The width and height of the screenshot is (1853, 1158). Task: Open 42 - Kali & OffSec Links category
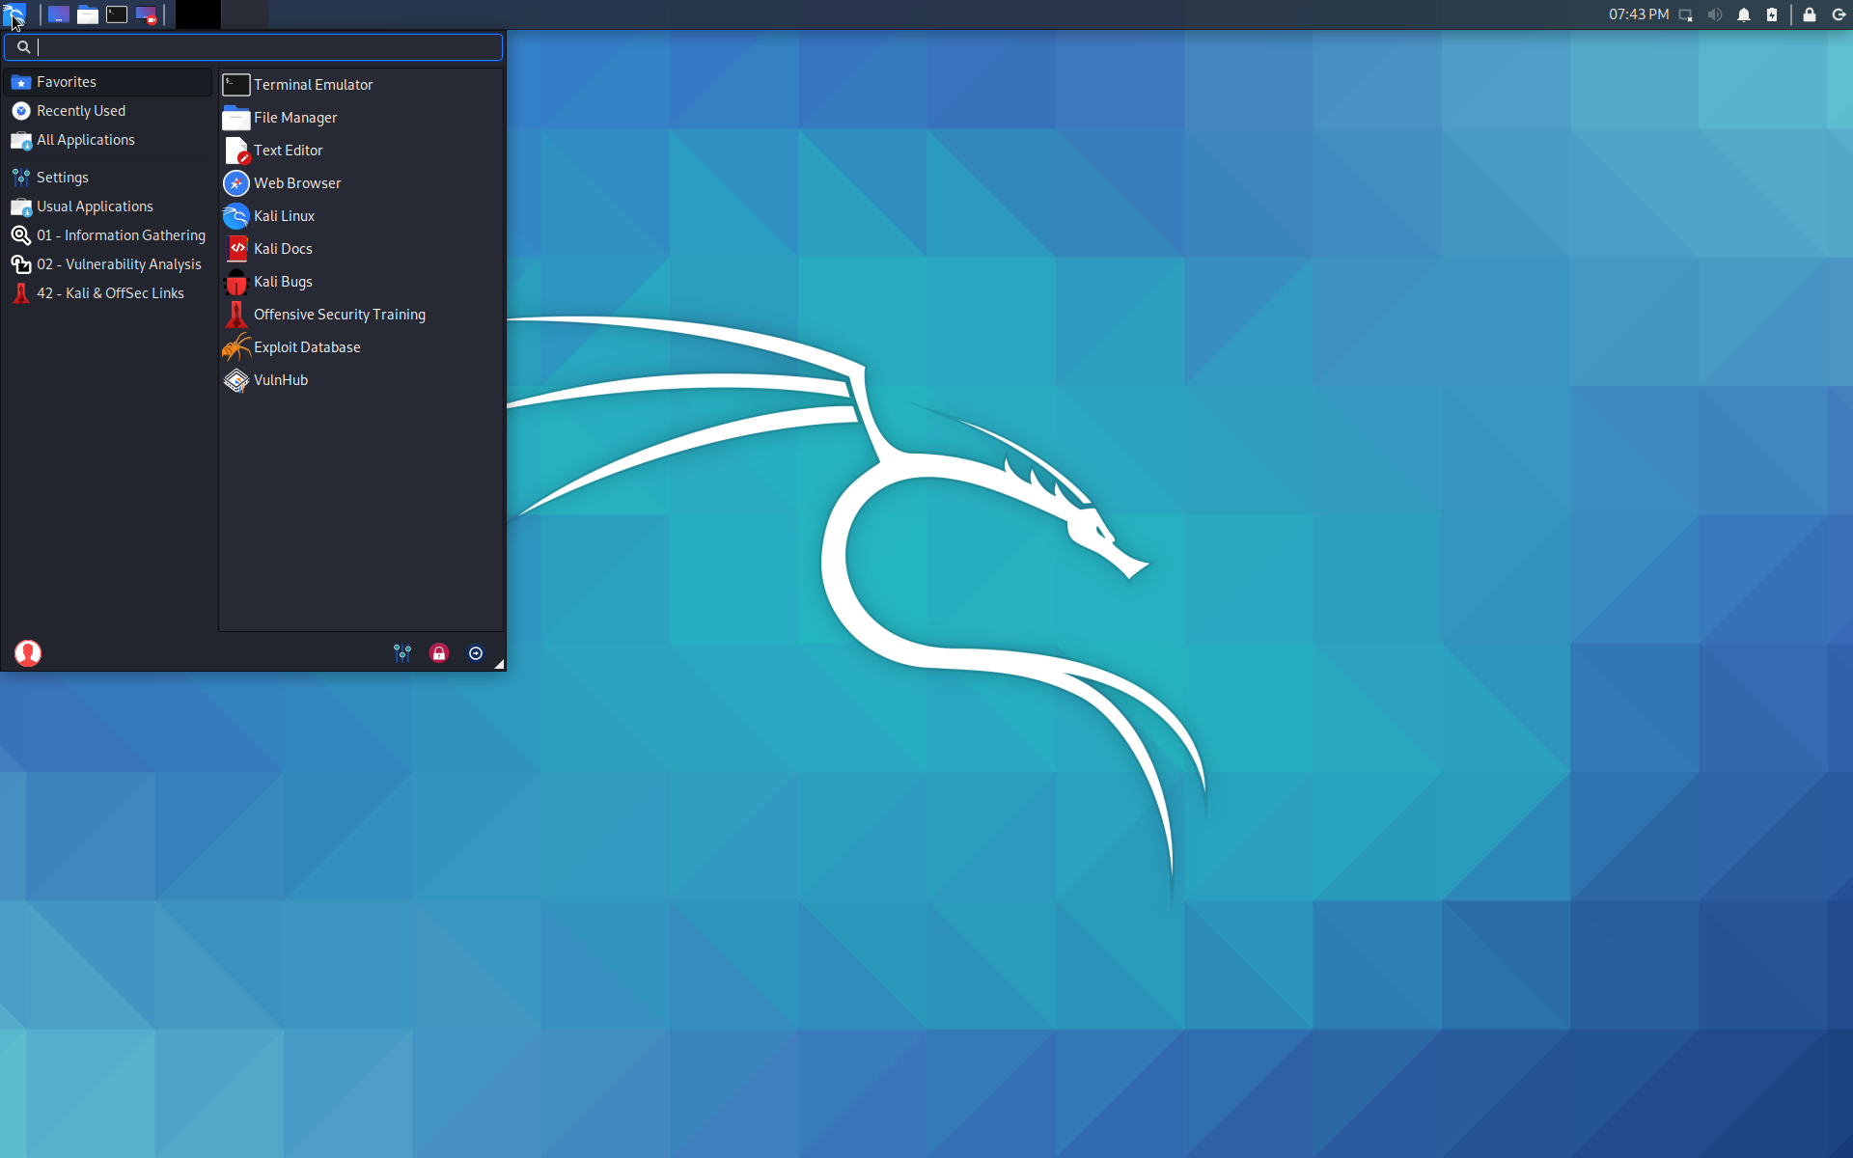tap(108, 293)
